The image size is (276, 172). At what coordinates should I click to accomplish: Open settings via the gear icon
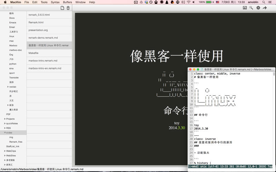(258, 8)
